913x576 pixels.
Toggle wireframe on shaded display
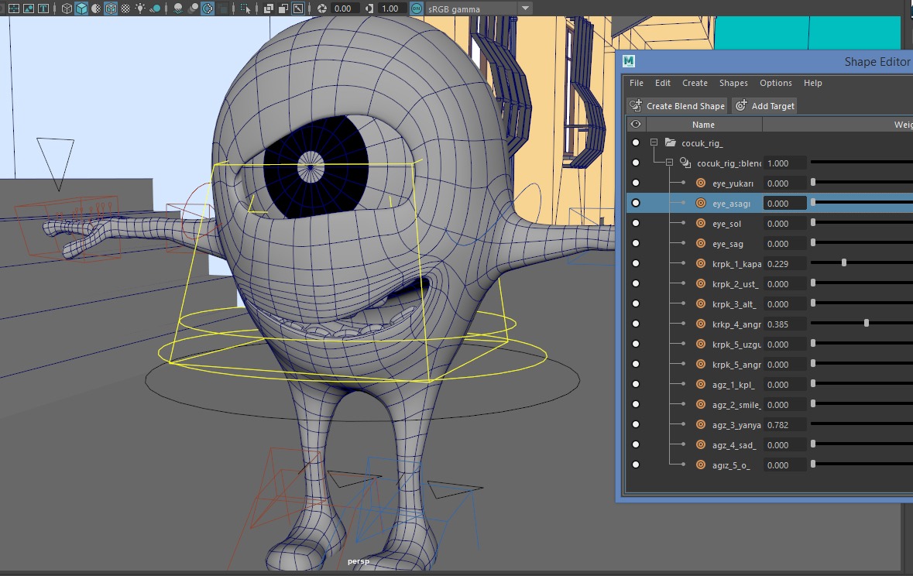[x=111, y=9]
